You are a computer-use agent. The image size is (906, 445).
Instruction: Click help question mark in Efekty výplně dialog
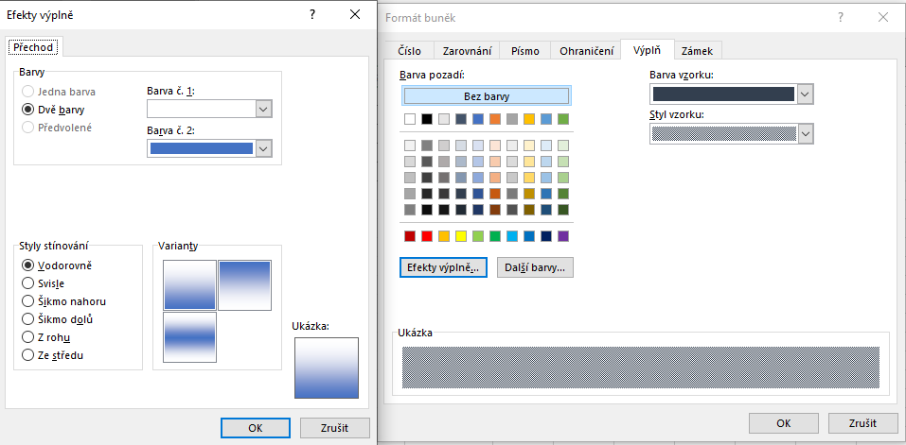pyautogui.click(x=311, y=14)
